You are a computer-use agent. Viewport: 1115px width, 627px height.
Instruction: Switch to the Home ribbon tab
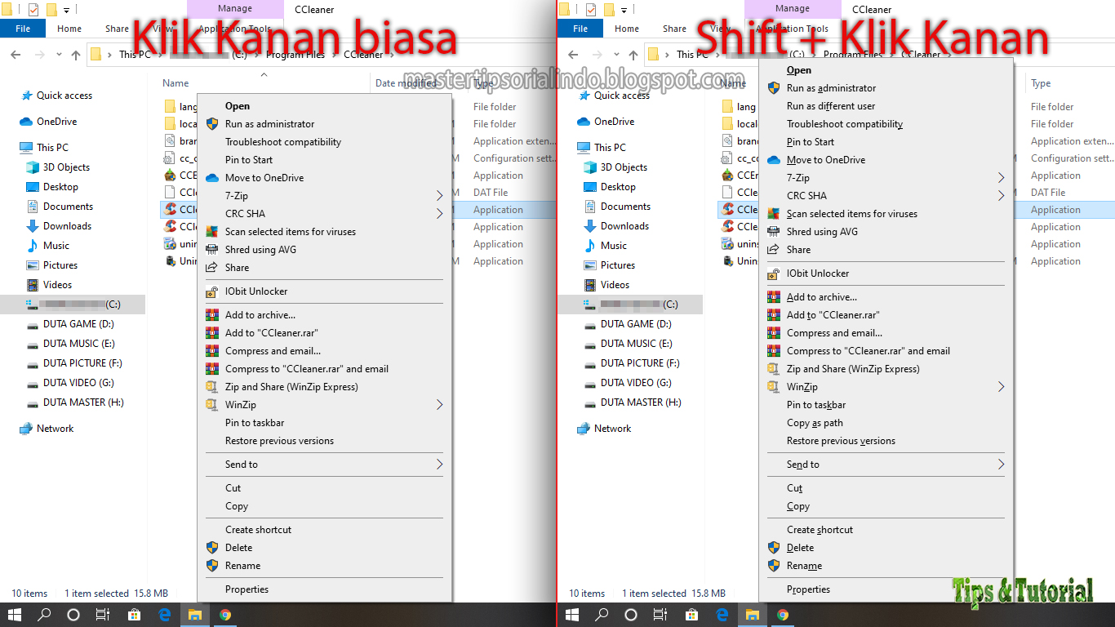(x=69, y=27)
